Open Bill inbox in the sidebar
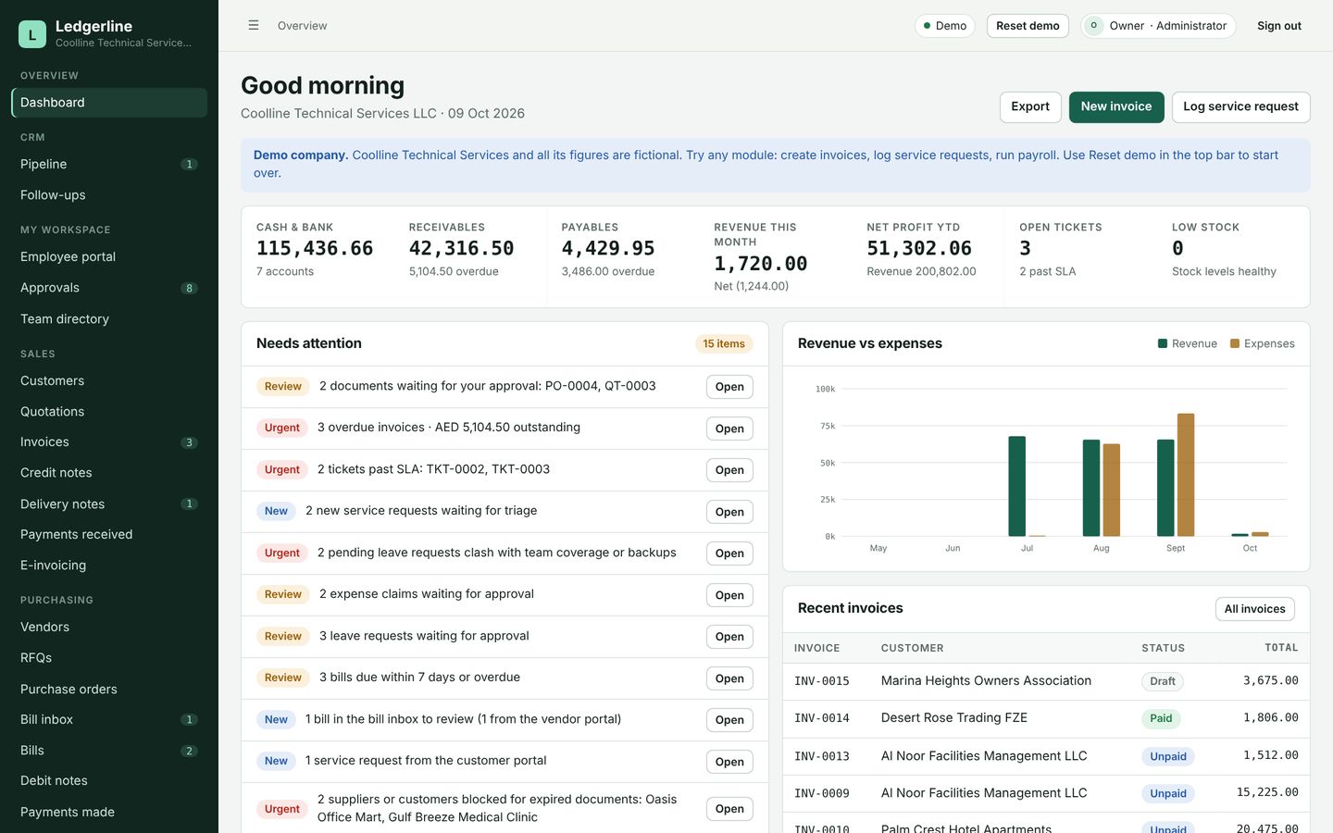This screenshot has width=1333, height=833. 109,720
